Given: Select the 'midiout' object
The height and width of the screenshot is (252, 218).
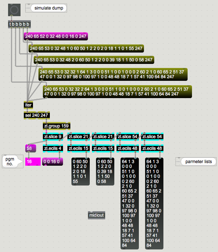Looking at the screenshot, I should point(96,215).
